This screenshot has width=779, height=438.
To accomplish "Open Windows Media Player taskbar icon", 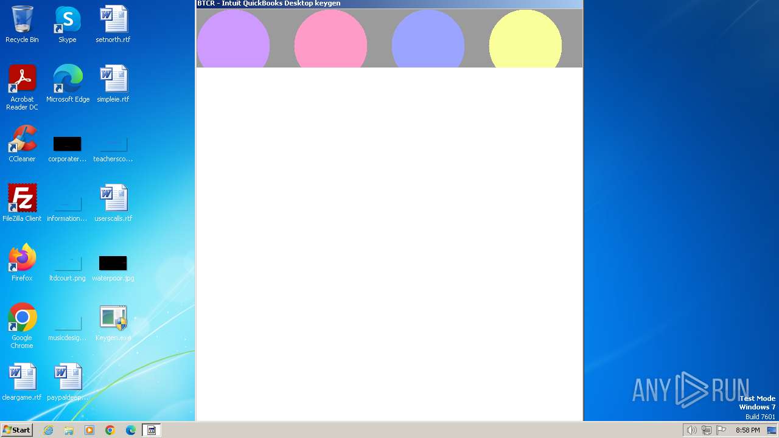I will click(89, 430).
